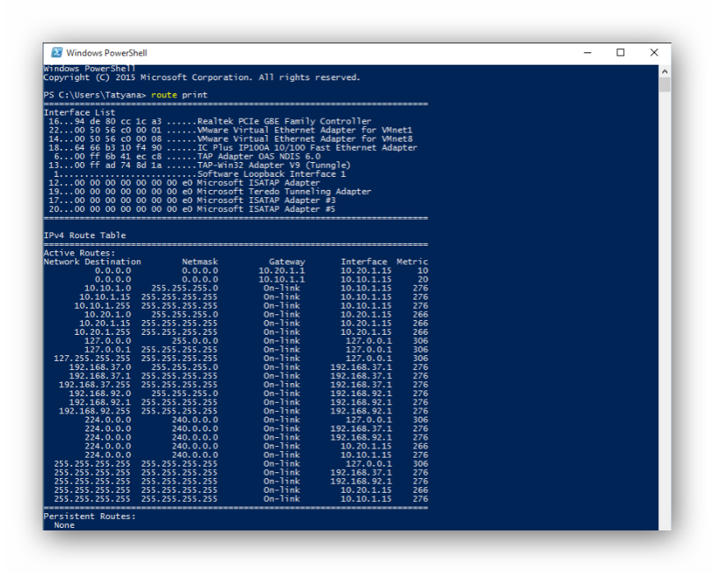Screen dimensions: 714x573
Task: Click the TAP Adapter OAS NDIS 6.0 line
Action: click(187, 156)
